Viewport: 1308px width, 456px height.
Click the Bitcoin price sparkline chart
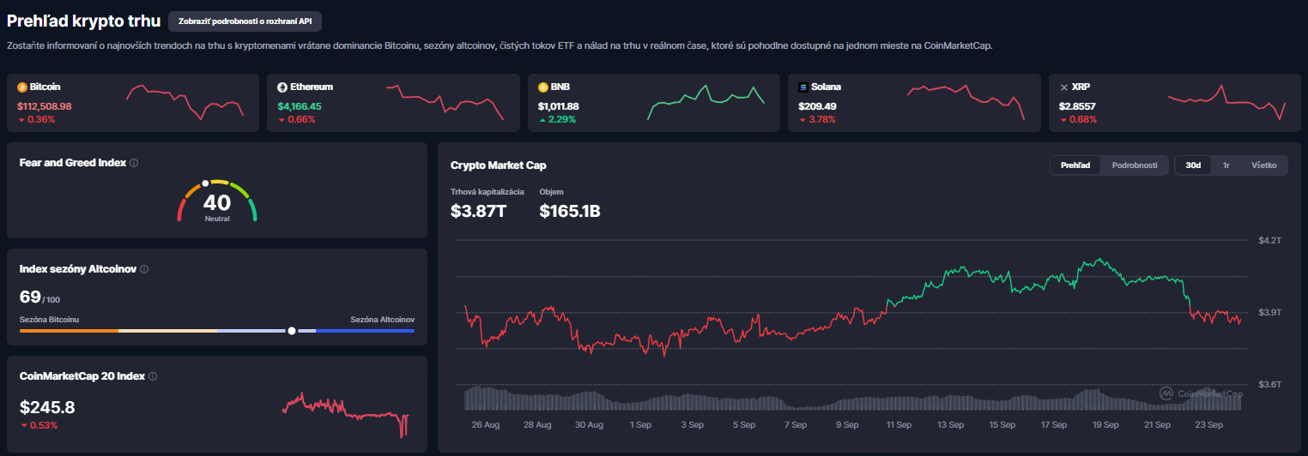185,101
